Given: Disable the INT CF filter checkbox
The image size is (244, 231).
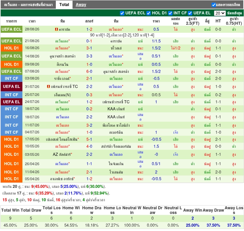Looking at the screenshot, I should point(170,13).
